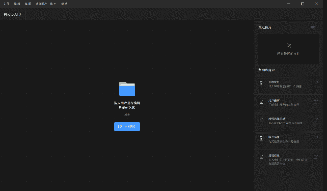
Task: Open the 帮助 menu
Action: coord(64,4)
